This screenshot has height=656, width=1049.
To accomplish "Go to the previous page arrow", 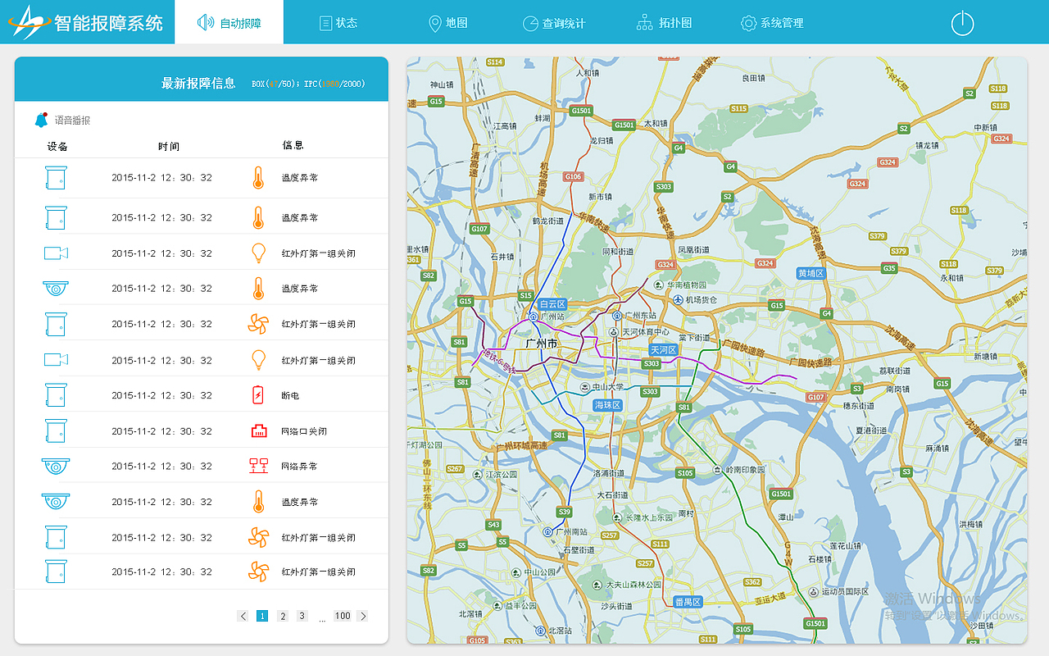I will pyautogui.click(x=243, y=616).
